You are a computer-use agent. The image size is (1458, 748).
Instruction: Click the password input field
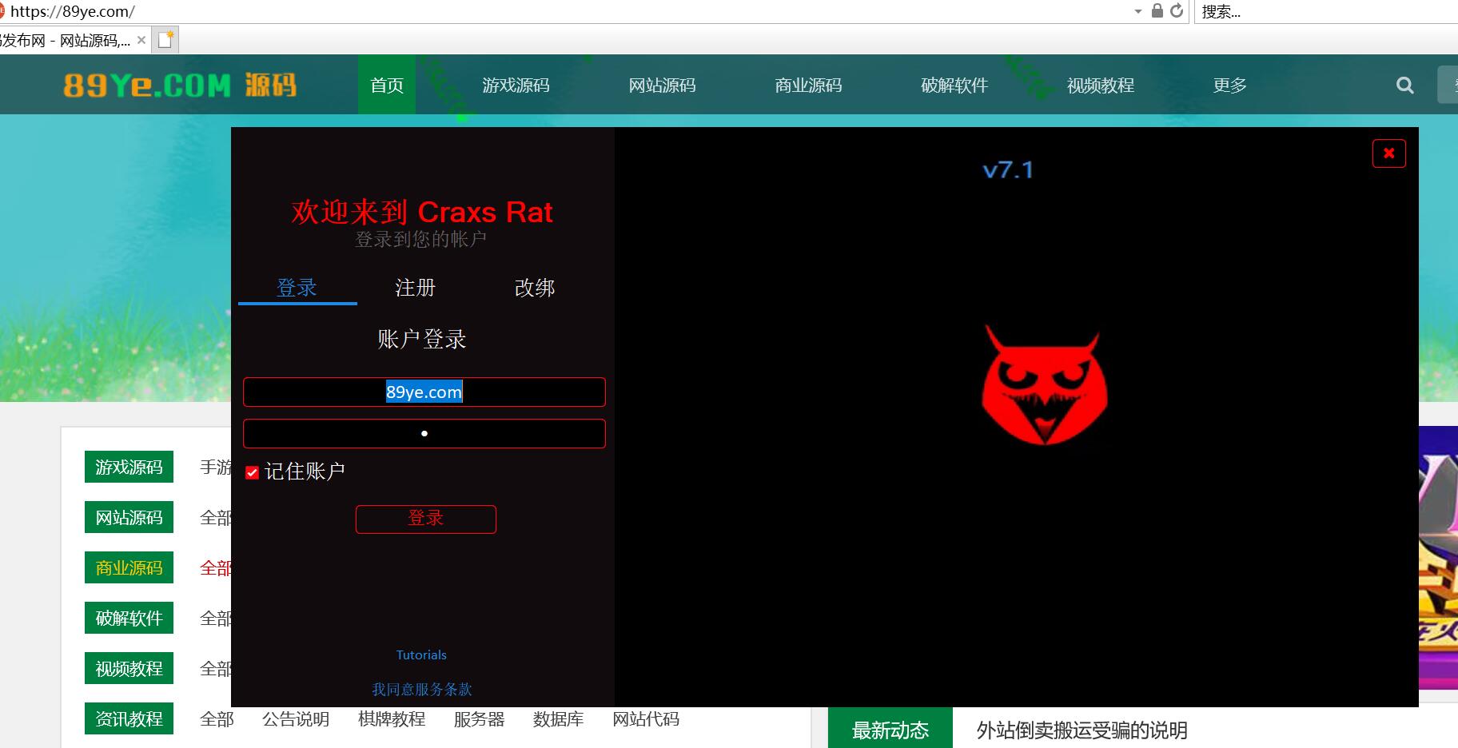(x=424, y=433)
